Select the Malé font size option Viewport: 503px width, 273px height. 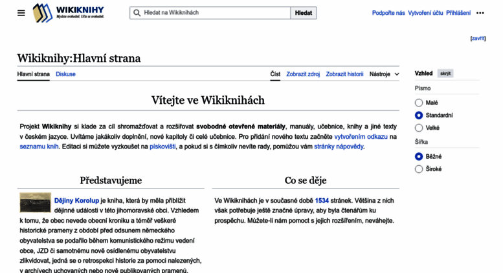pyautogui.click(x=419, y=103)
